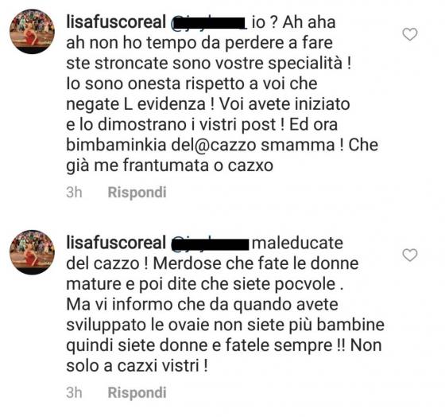Click the line "ah non ho tempo da perdere a fare"
This screenshot has width=445, height=417.
point(199,43)
